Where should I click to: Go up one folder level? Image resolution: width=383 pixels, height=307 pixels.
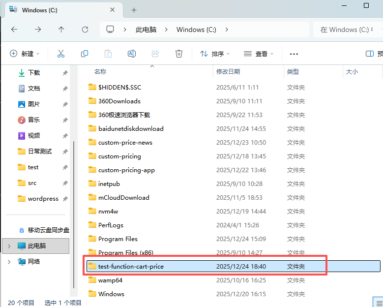pos(61,30)
